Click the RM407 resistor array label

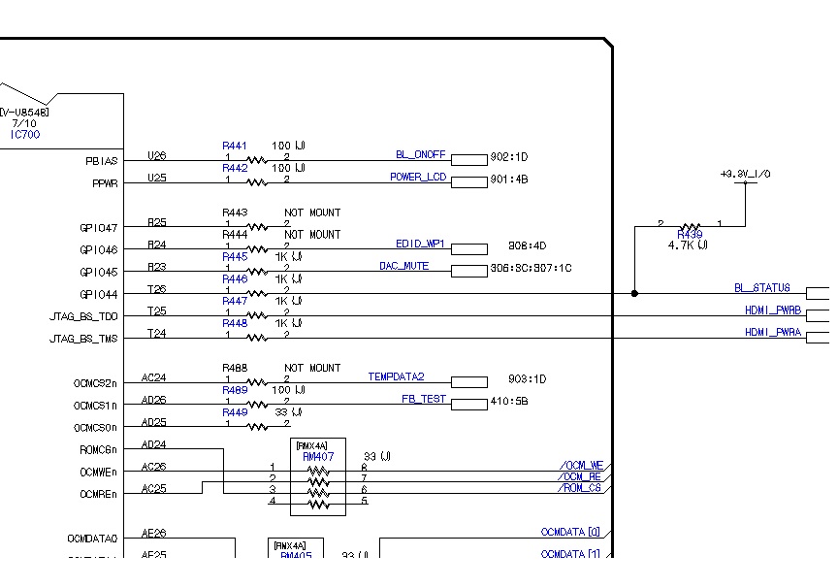click(x=318, y=456)
